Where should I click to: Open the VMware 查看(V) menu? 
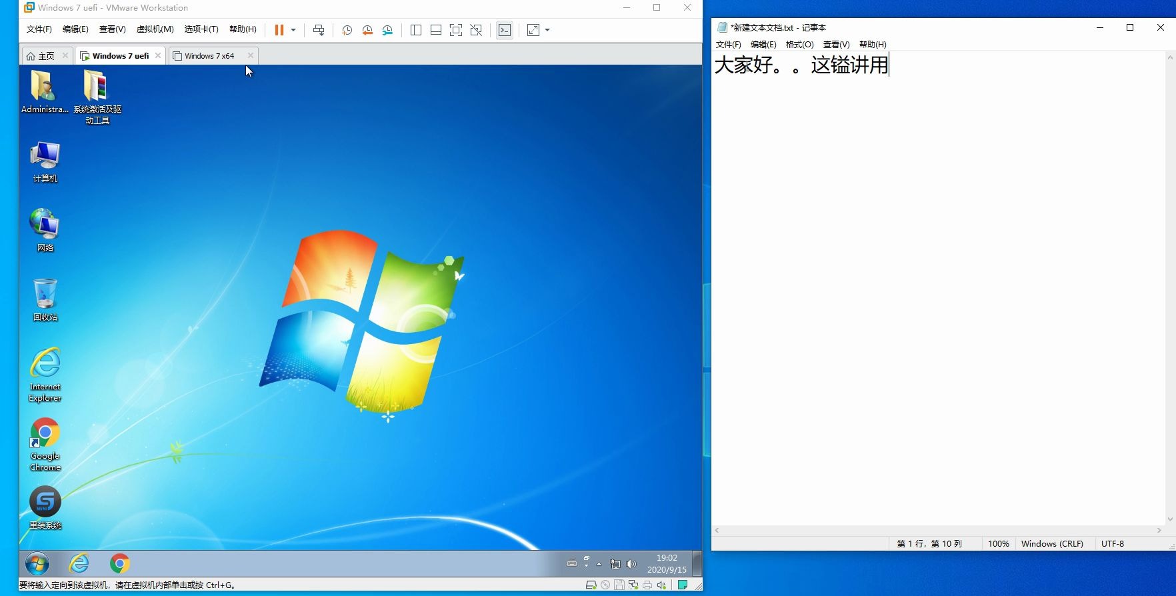coord(112,29)
